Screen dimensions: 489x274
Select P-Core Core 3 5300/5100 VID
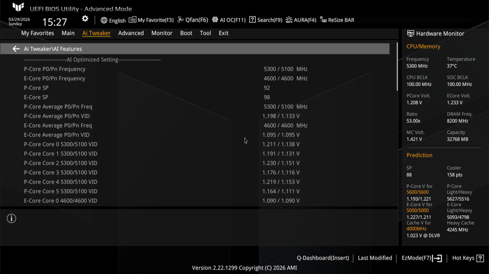[195, 172]
